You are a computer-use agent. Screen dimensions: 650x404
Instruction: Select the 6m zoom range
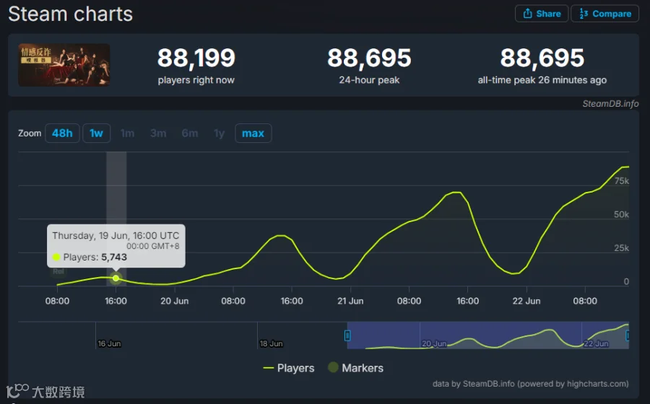tap(190, 133)
